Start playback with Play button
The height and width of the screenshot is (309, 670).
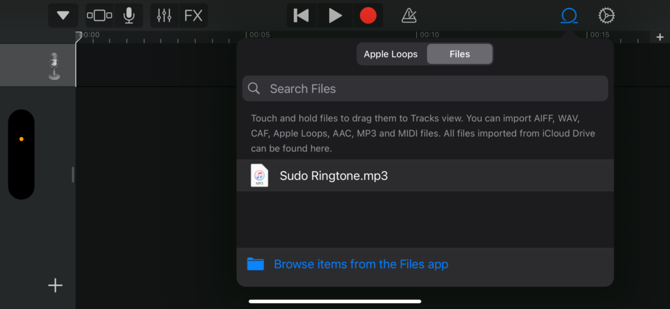335,16
